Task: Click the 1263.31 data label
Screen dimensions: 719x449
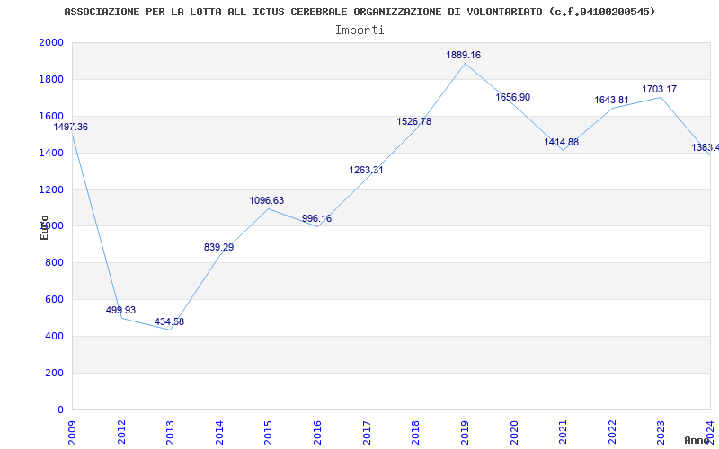Action: pos(366,170)
